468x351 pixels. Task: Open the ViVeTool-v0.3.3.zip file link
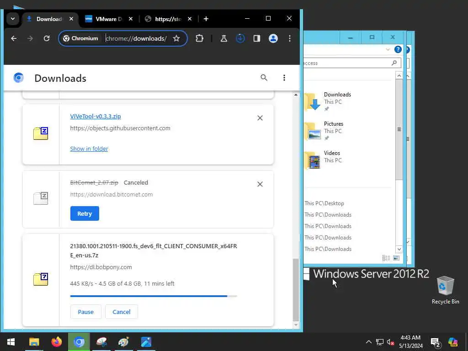96,117
